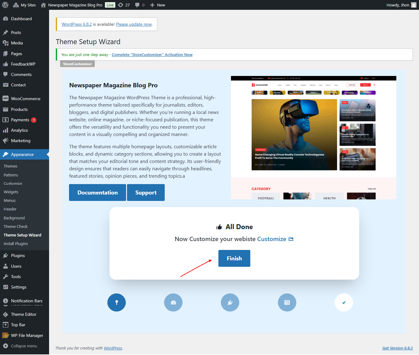Click the WooCommerce icon in sidebar

[6, 99]
